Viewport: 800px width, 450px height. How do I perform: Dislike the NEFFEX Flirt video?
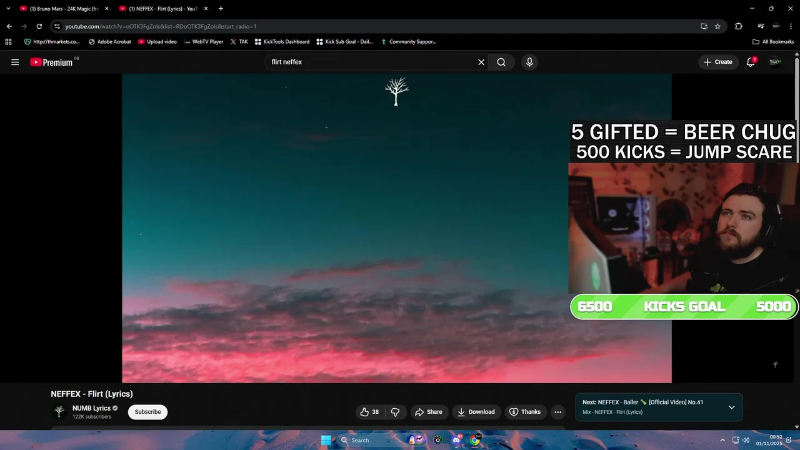(x=395, y=412)
